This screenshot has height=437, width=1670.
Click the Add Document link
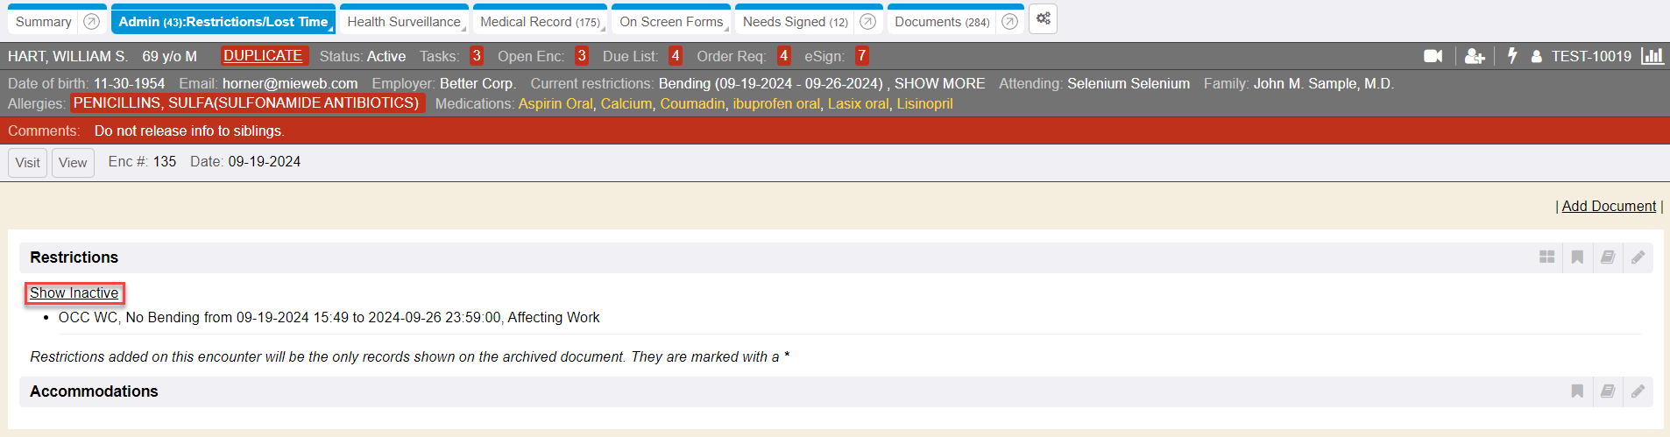click(x=1609, y=206)
